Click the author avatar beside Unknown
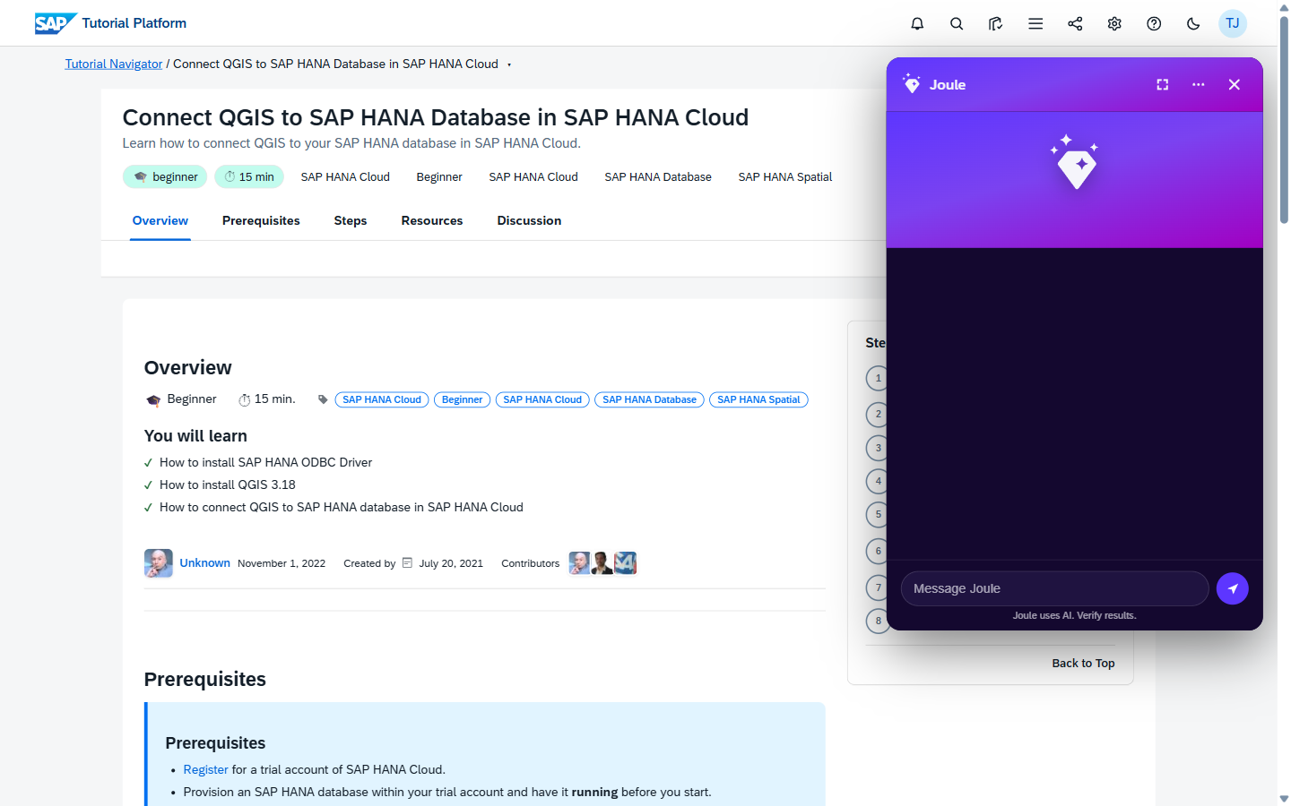Viewport: 1291px width, 806px height. [x=159, y=563]
